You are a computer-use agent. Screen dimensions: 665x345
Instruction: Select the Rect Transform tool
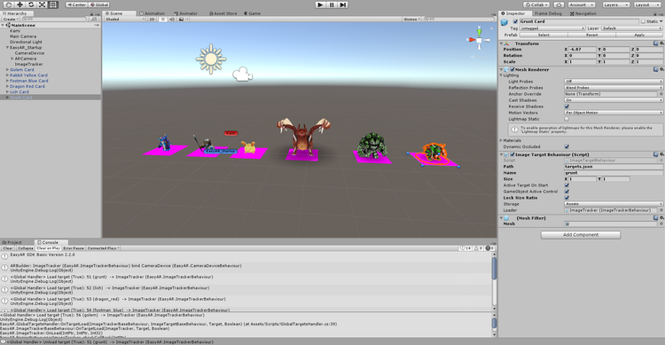click(53, 4)
